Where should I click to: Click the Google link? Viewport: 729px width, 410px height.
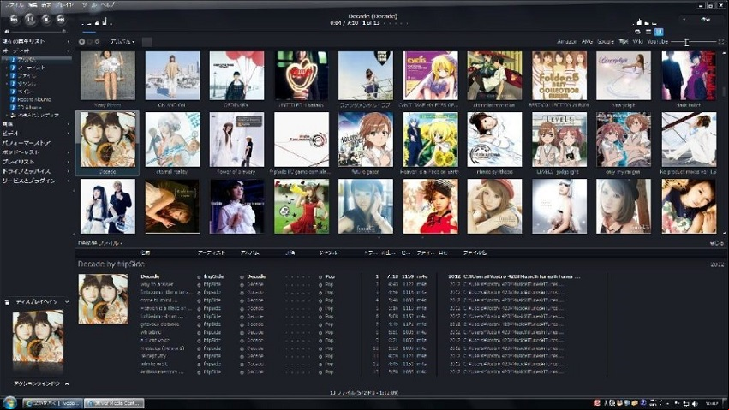click(606, 42)
